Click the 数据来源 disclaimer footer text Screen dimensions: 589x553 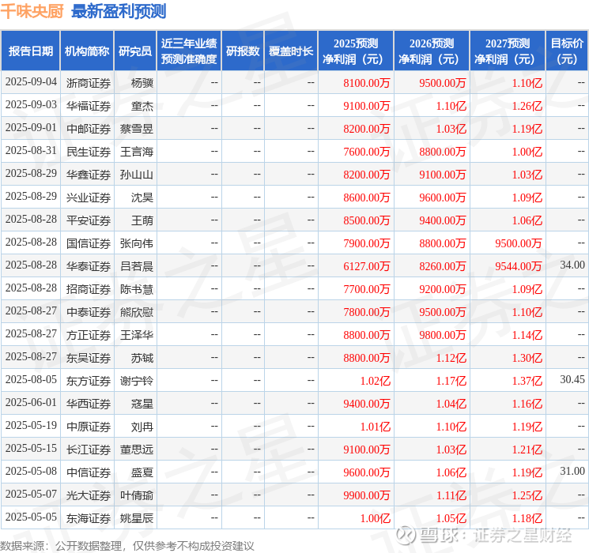pyautogui.click(x=127, y=545)
